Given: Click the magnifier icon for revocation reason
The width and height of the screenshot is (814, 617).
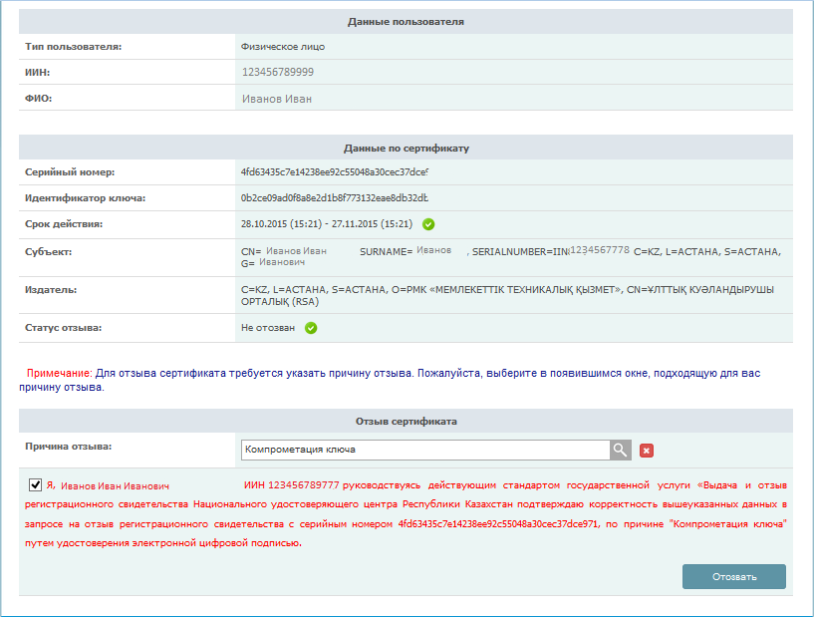Looking at the screenshot, I should point(621,451).
